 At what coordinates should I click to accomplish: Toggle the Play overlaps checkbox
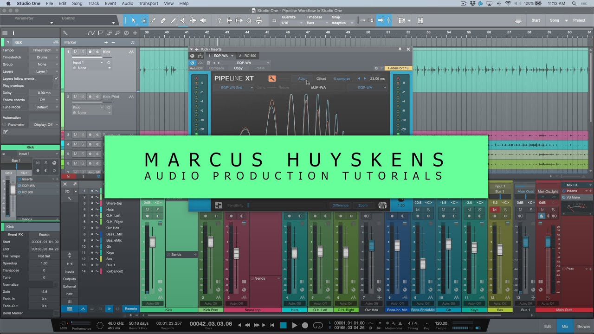coord(56,86)
